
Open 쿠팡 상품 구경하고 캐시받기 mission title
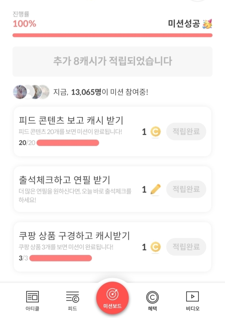pos(74,236)
